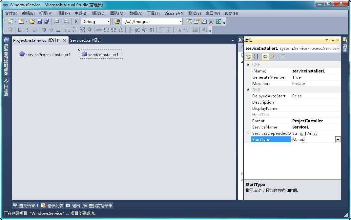Open the VisualSVN menu
351x220 pixels.
174,13
